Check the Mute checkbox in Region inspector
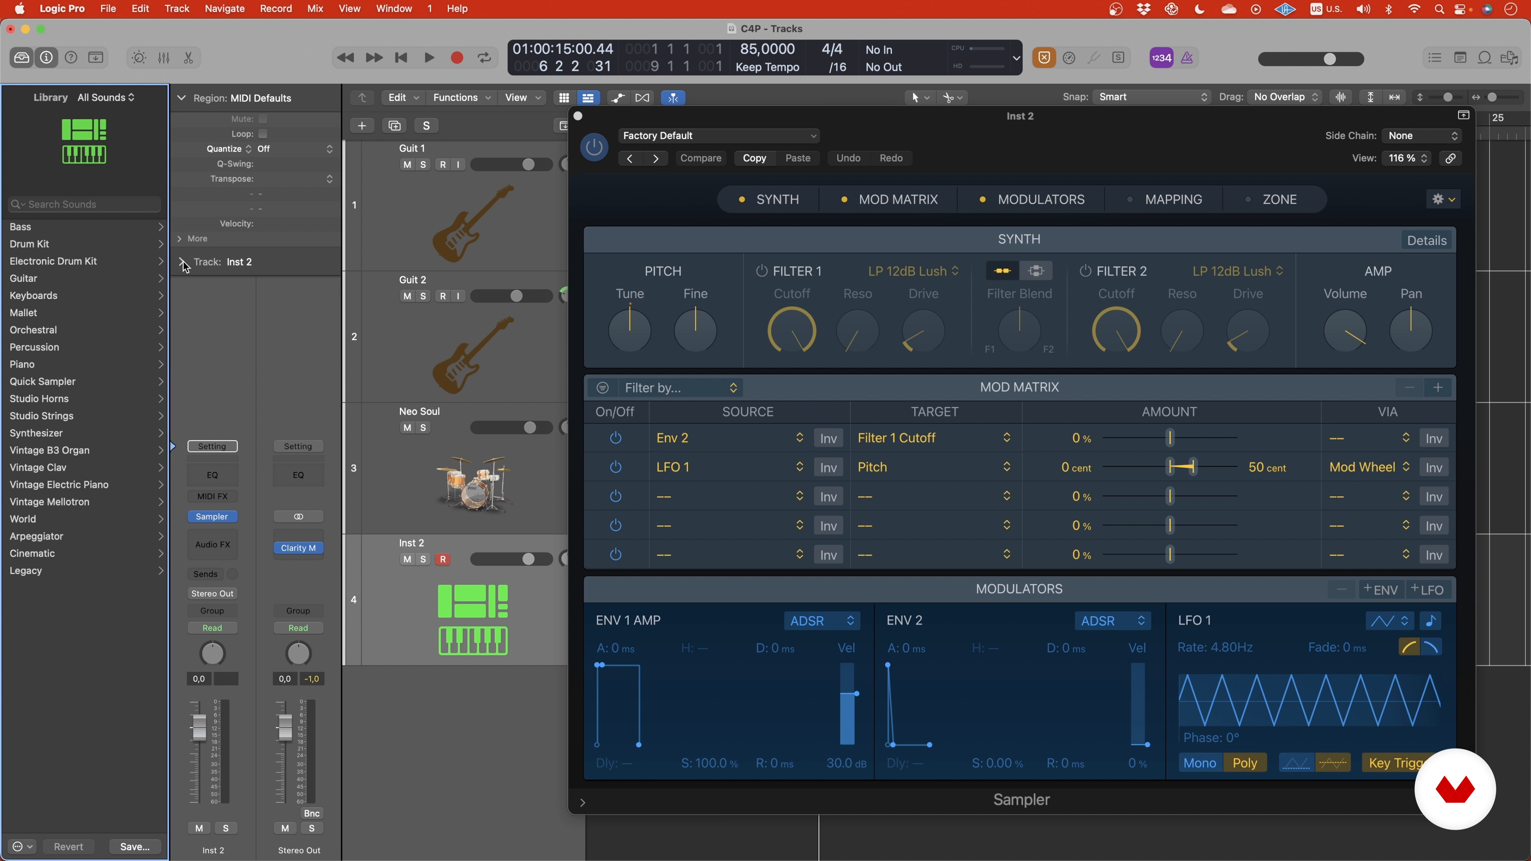1531x861 pixels. (x=263, y=119)
